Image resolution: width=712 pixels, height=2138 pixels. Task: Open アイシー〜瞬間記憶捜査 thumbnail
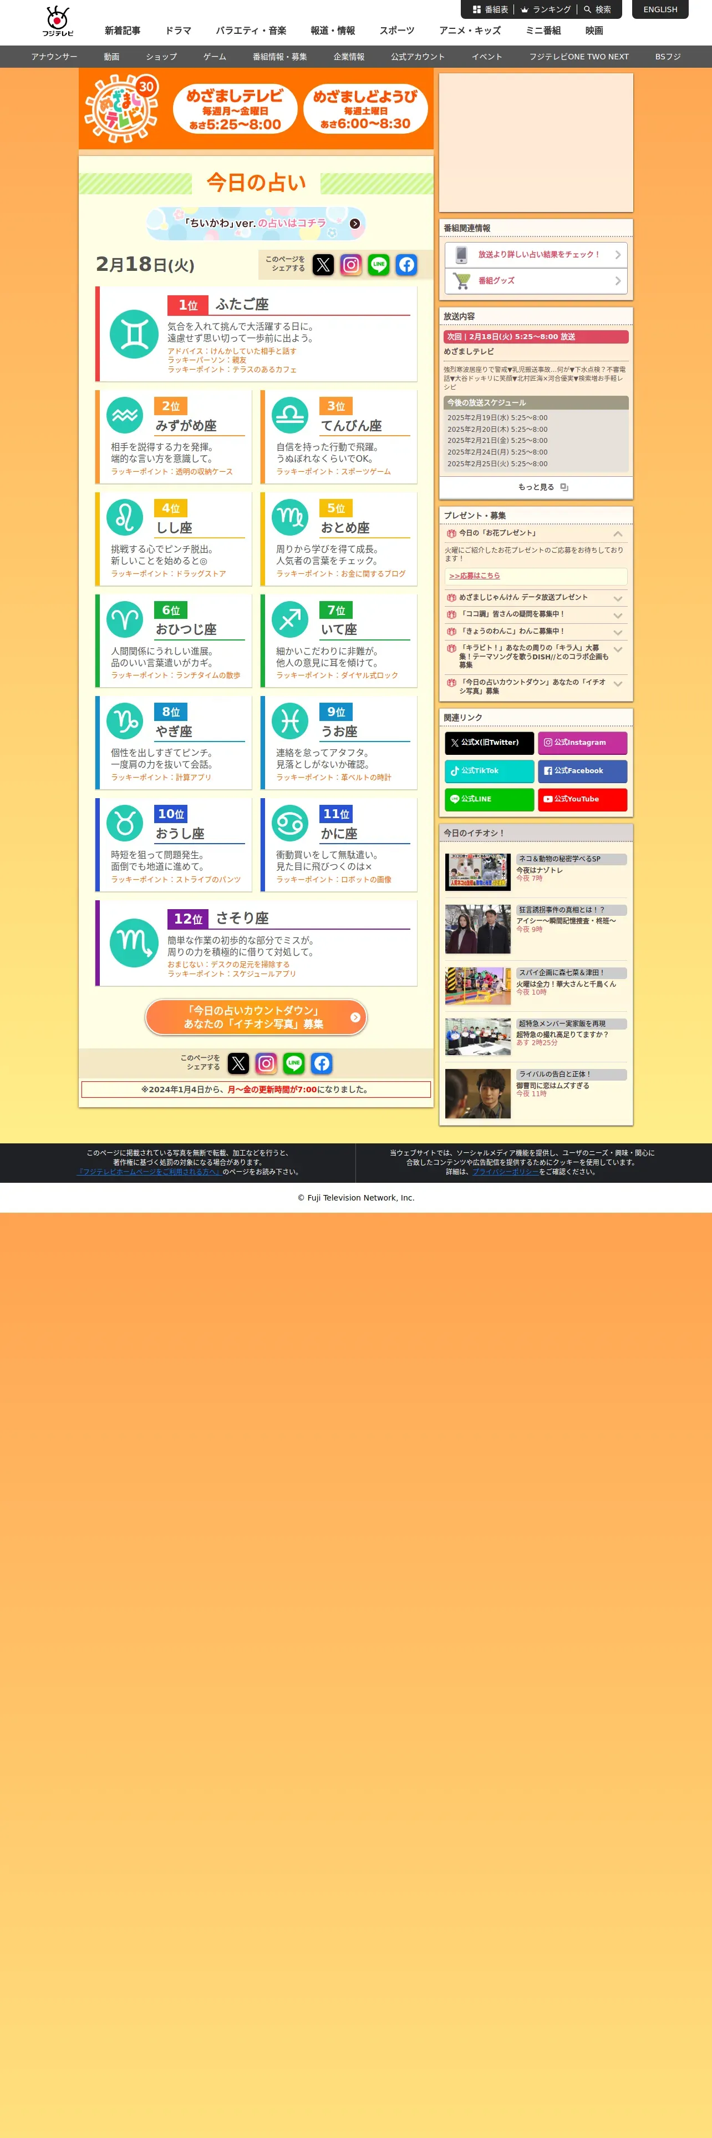click(477, 929)
